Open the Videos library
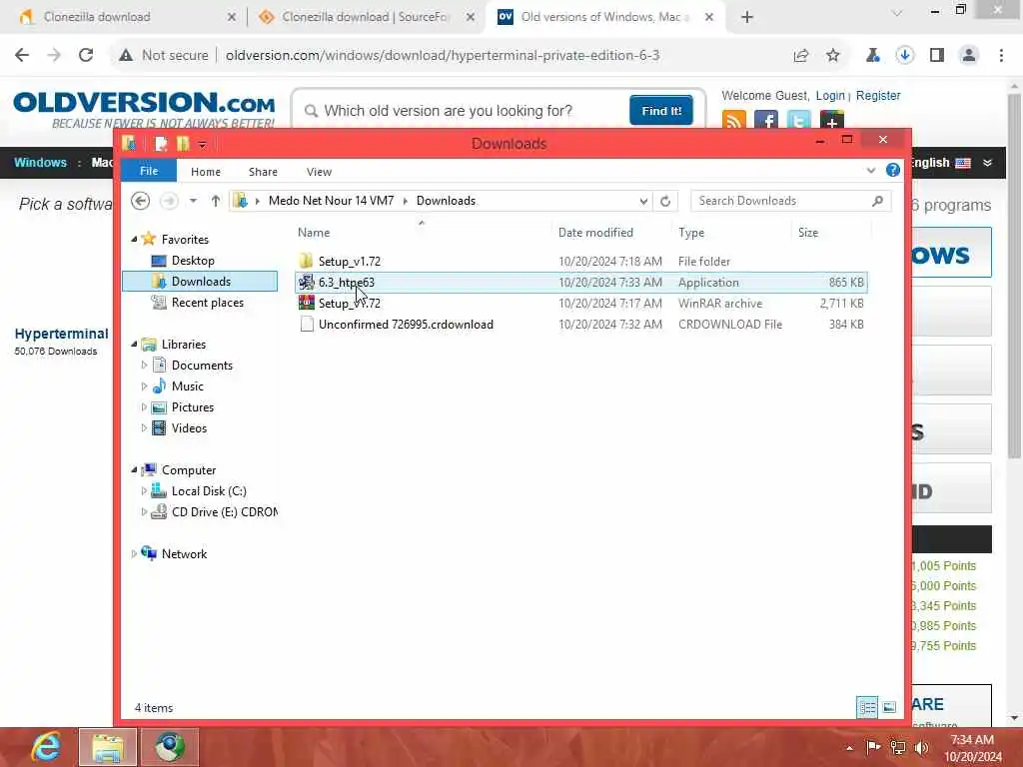This screenshot has height=767, width=1023. pos(189,427)
